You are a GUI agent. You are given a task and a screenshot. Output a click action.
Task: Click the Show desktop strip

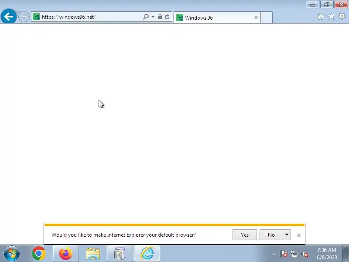point(346,253)
